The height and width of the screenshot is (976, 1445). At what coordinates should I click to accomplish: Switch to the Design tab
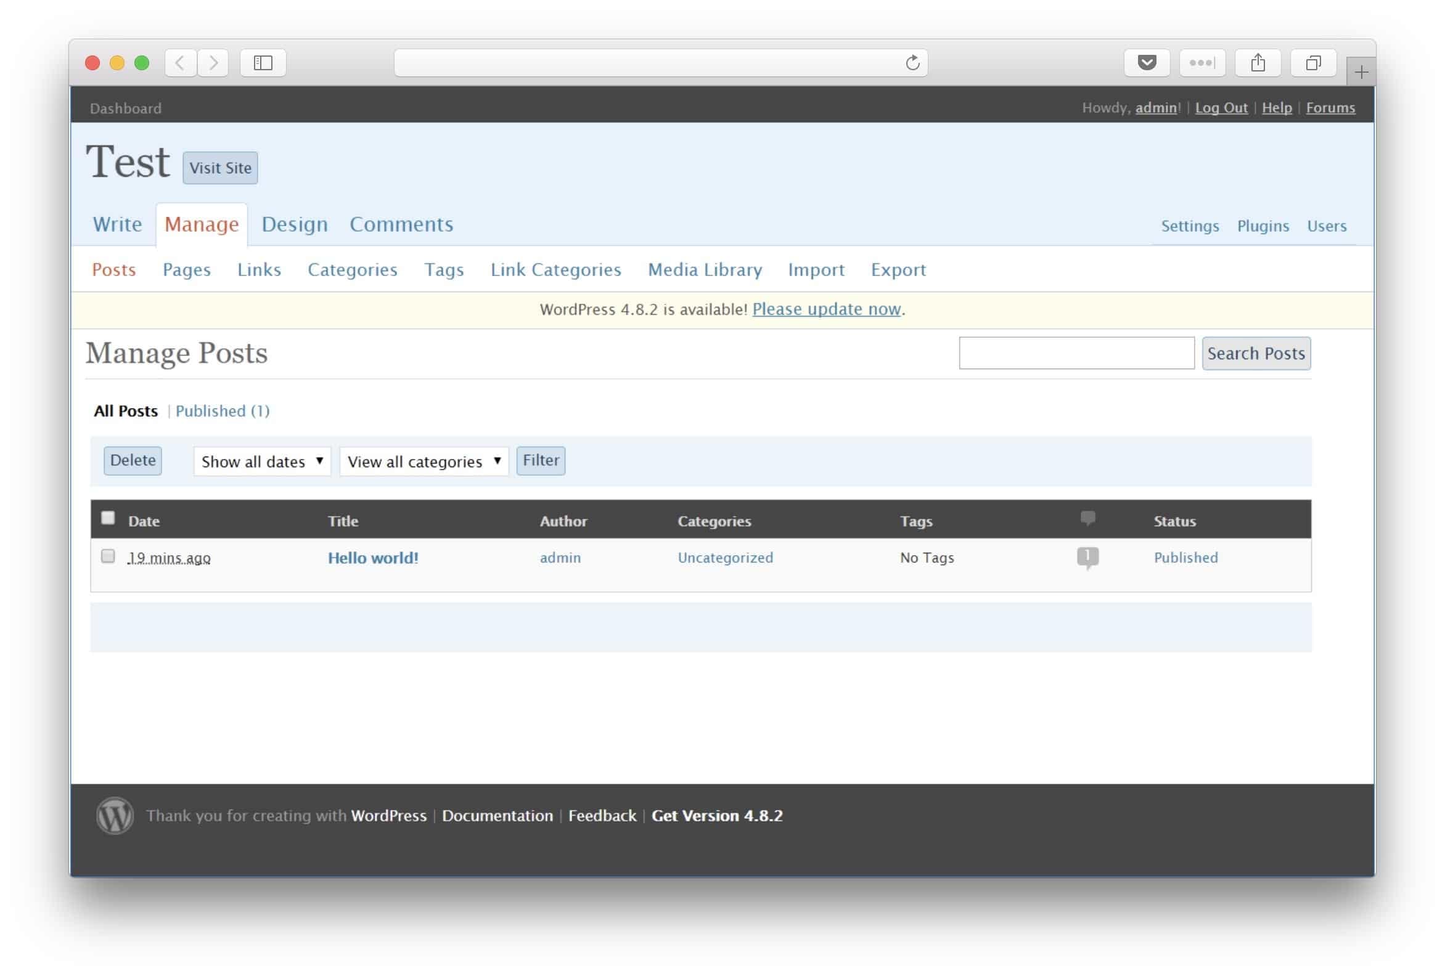point(294,224)
